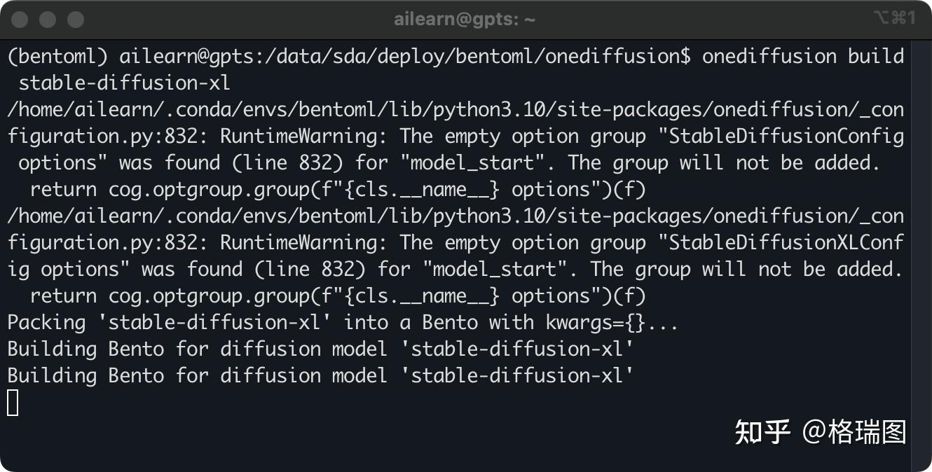932x472 pixels.
Task: Click the first /home/ailearn/.conda path line
Action: point(455,110)
